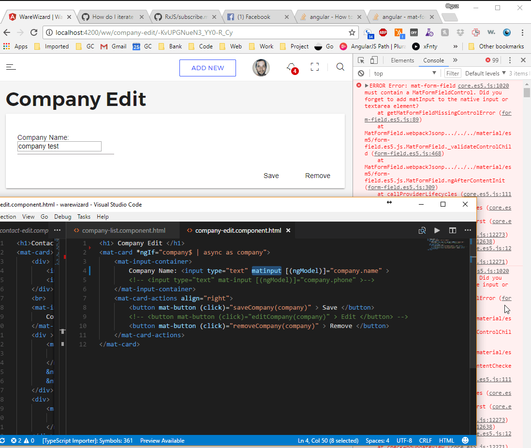Open the Debug menu in VS Code
Screen dimensions: 531x448
point(62,217)
